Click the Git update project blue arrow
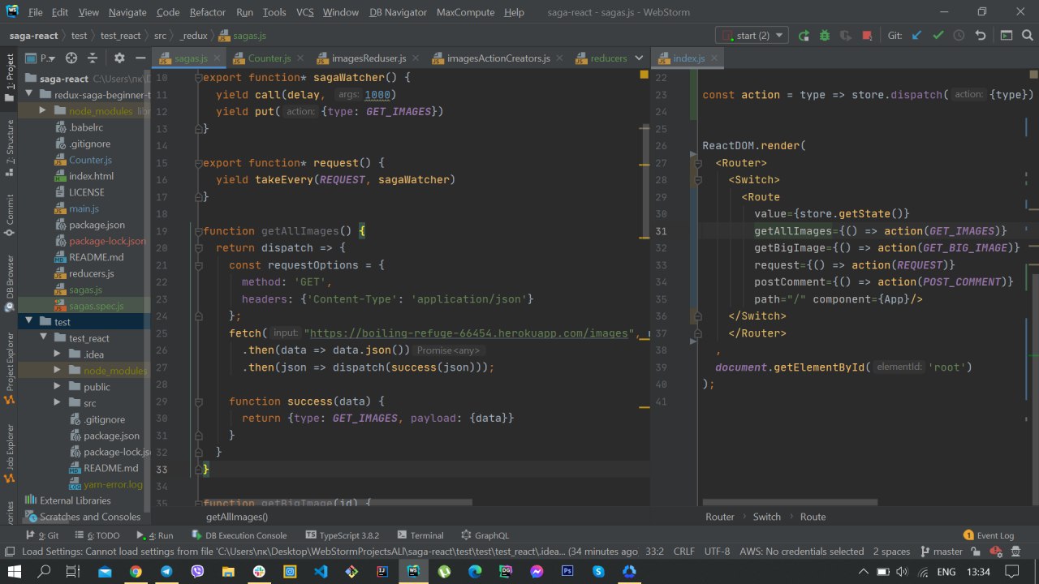Image resolution: width=1039 pixels, height=584 pixels. click(917, 36)
